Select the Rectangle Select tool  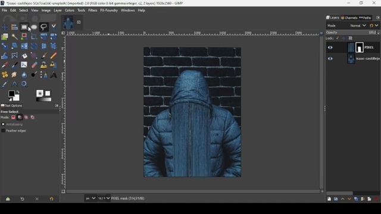[x=24, y=27]
